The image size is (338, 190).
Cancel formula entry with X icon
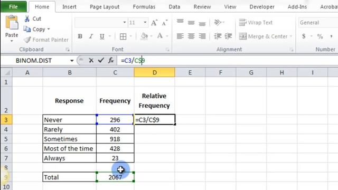pyautogui.click(x=91, y=61)
